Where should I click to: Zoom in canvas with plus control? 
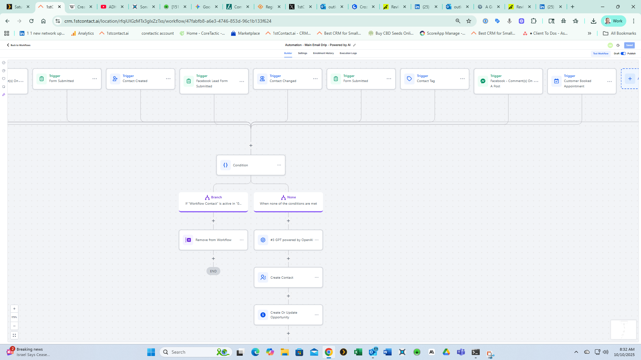pos(14,309)
